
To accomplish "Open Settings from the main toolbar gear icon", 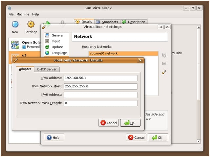I will 31,24.
